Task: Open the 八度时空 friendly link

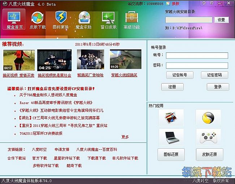Action: point(39,149)
